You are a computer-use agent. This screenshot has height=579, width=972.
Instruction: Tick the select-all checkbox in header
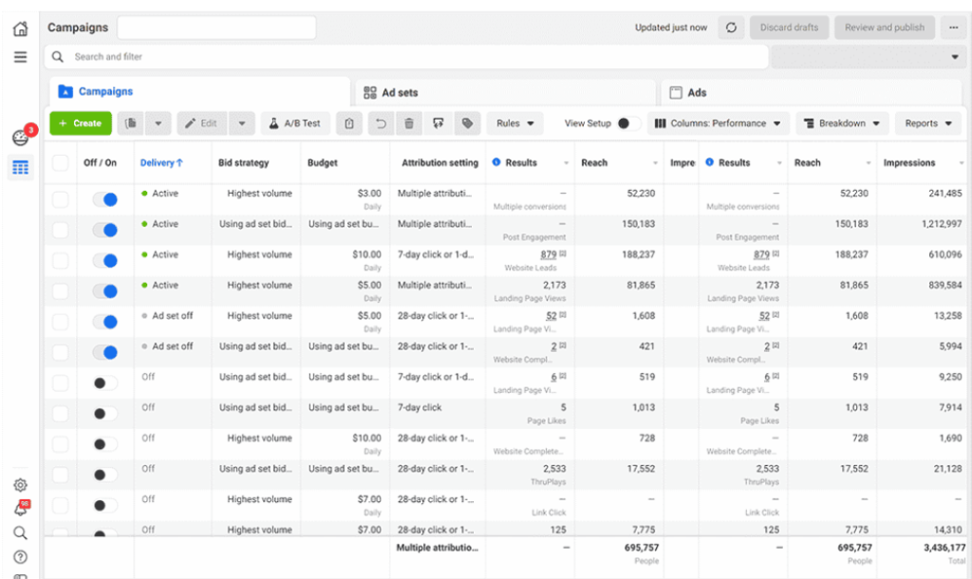click(60, 163)
